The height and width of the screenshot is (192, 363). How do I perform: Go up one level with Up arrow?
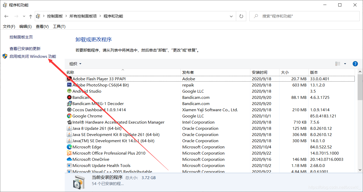coord(31,16)
